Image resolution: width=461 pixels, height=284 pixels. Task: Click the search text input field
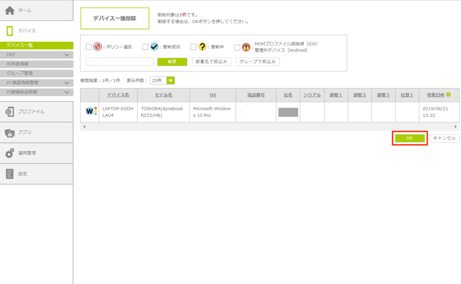[120, 62]
